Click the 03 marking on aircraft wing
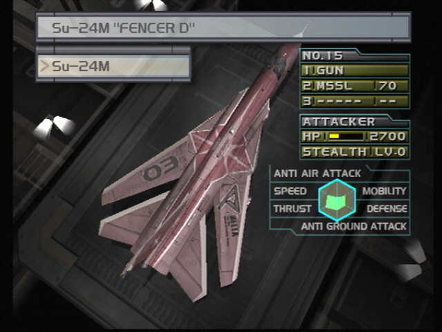Viewport: 442px width, 332px height. pyautogui.click(x=161, y=169)
